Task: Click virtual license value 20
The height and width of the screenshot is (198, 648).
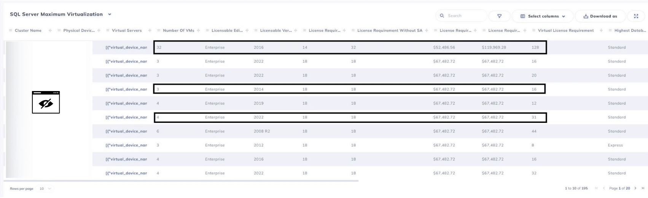Action: pyautogui.click(x=534, y=75)
